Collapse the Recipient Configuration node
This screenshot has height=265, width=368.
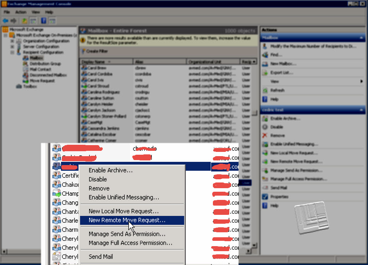point(12,52)
